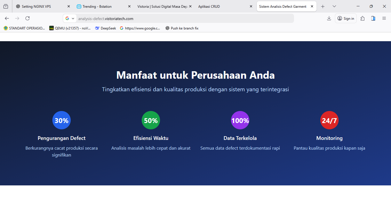391x206 pixels.
Task: Expand the search engine dropdown in the address bar
Action: point(73,18)
